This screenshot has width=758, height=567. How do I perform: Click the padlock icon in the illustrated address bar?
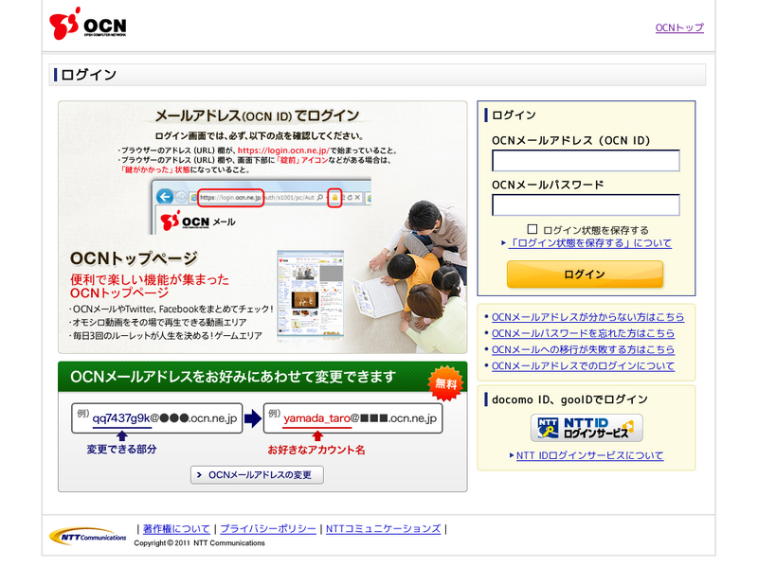tap(334, 198)
